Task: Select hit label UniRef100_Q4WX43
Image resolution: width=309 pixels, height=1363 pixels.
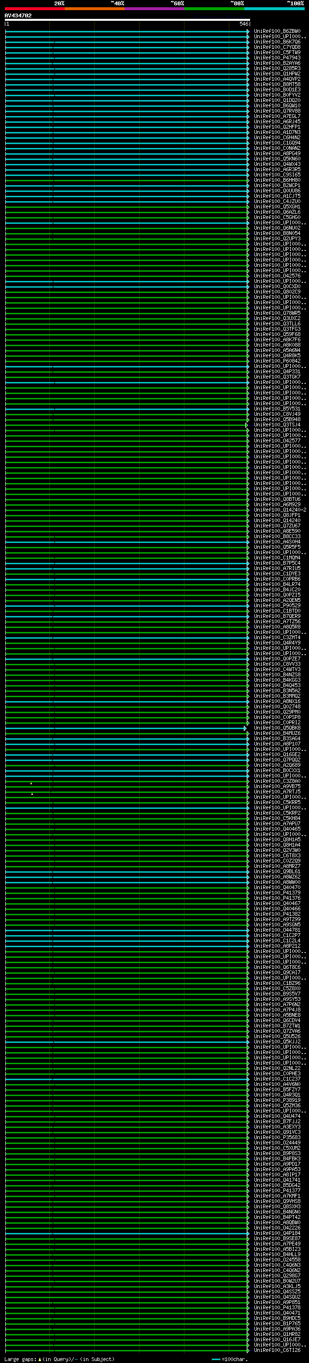Action: tap(277, 164)
